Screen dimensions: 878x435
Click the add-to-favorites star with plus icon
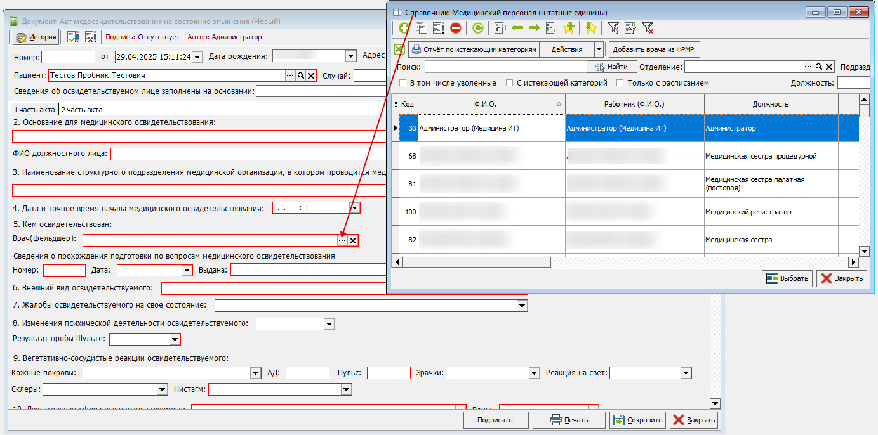569,28
